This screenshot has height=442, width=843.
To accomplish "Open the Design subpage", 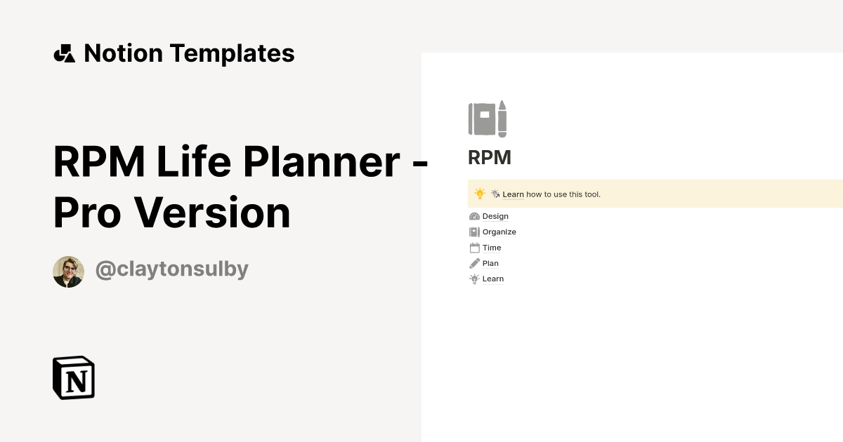I will pyautogui.click(x=495, y=216).
